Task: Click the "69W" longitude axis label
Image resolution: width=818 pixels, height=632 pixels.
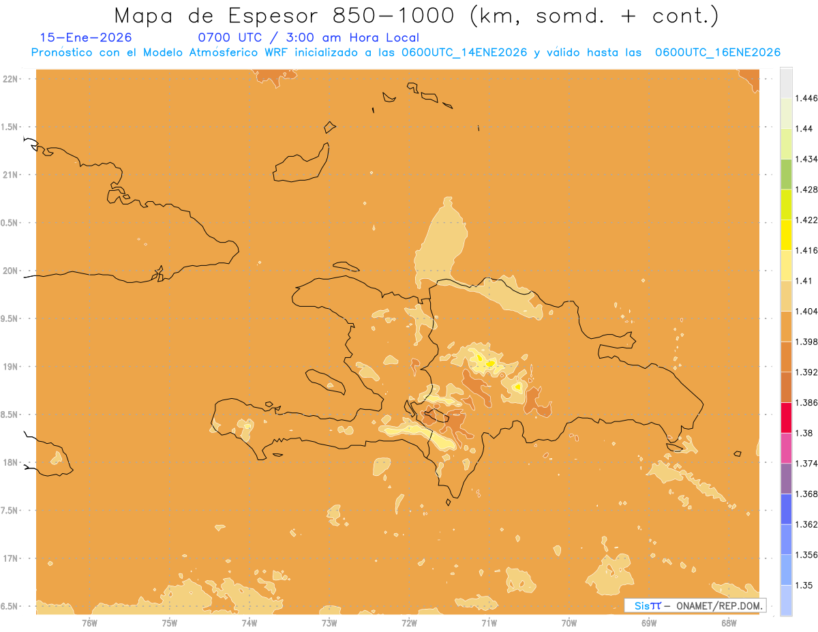Action: tap(649, 622)
